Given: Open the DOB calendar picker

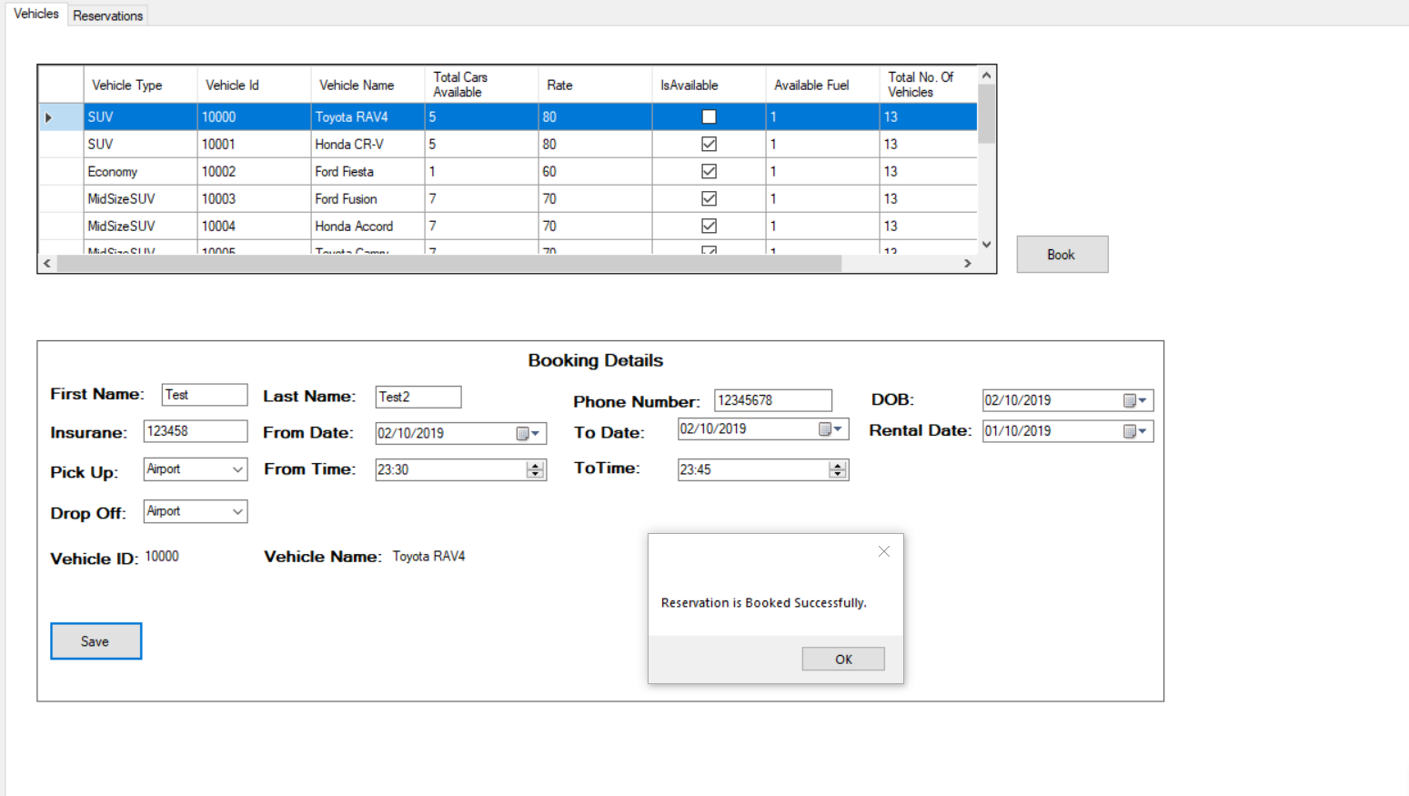Looking at the screenshot, I should [x=1135, y=400].
